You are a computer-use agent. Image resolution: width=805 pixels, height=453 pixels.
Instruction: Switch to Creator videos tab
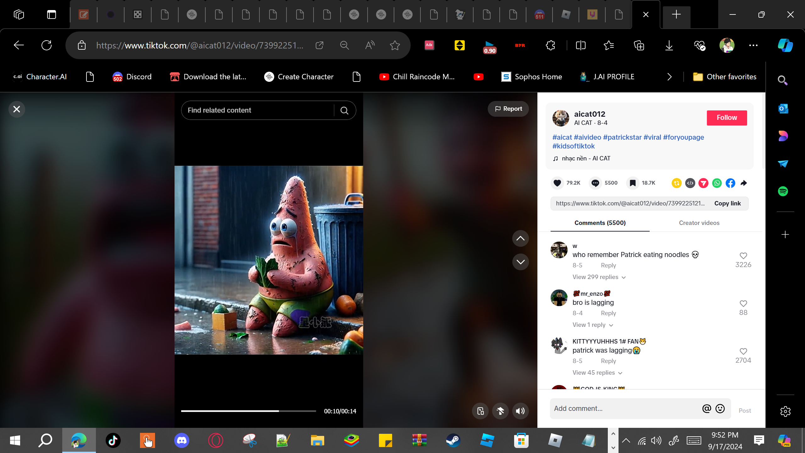pyautogui.click(x=699, y=223)
